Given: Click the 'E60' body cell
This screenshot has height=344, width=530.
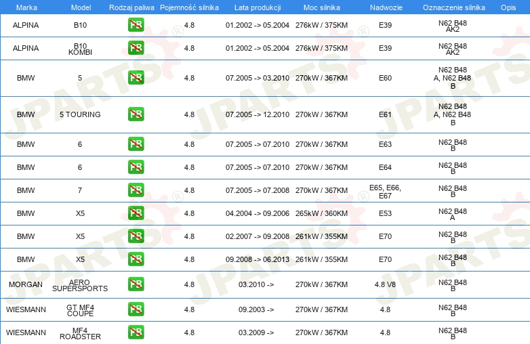Looking at the screenshot, I should point(385,78).
